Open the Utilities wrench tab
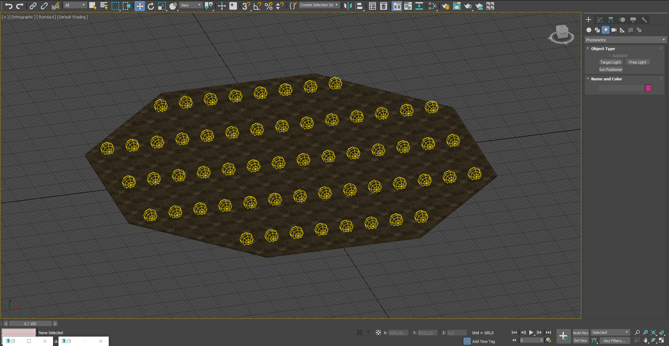669x346 pixels. click(644, 20)
